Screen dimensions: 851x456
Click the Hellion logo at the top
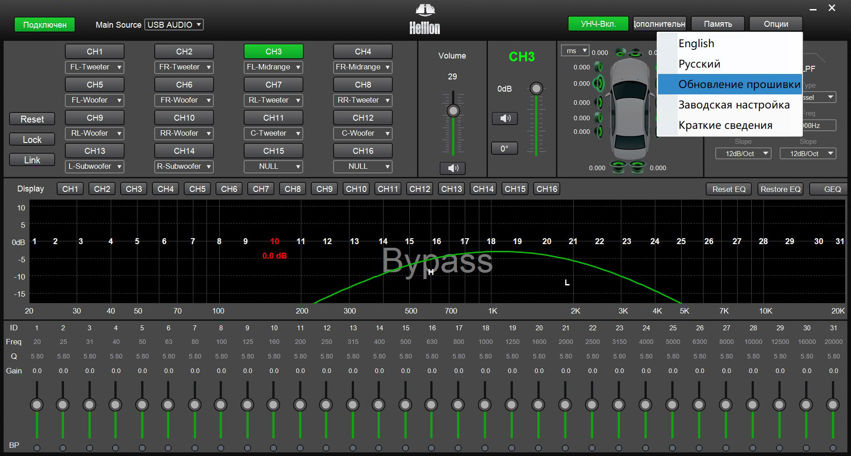pyautogui.click(x=425, y=20)
